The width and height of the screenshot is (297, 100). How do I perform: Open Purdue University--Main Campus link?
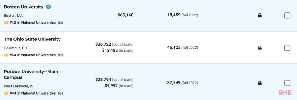click(31, 74)
